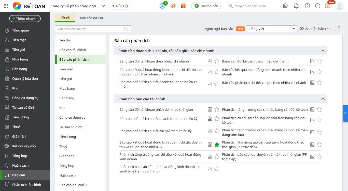Open Báo cáo module in sidebar
348x191 pixels.
(25, 175)
